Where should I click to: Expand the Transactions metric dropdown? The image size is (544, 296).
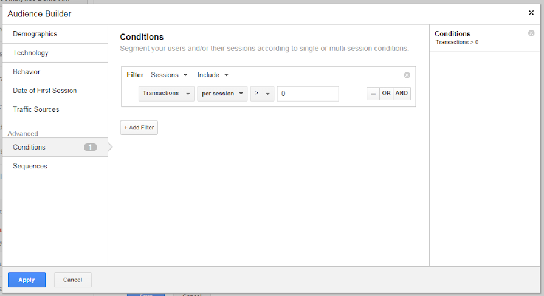click(x=166, y=94)
